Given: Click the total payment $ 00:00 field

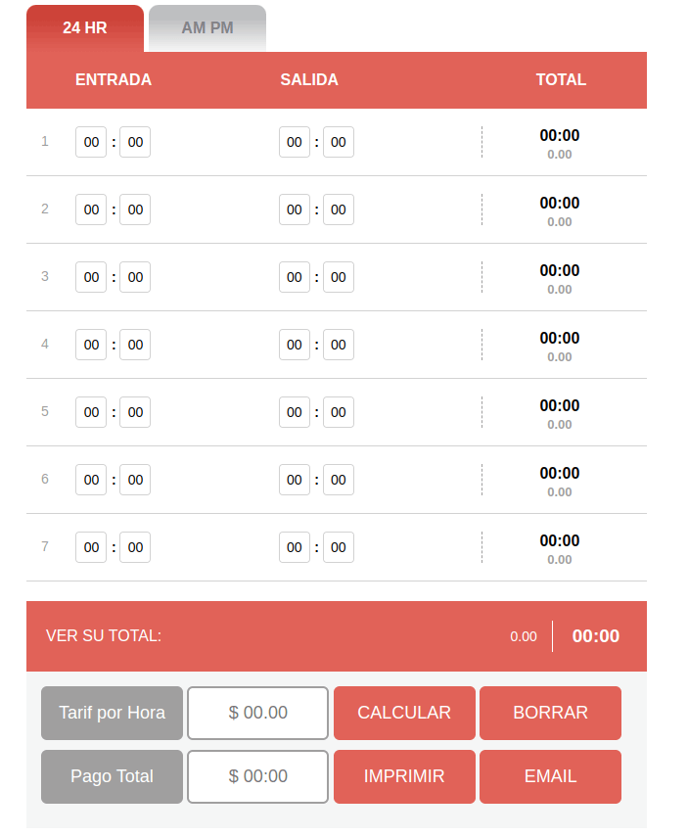Looking at the screenshot, I should 256,776.
